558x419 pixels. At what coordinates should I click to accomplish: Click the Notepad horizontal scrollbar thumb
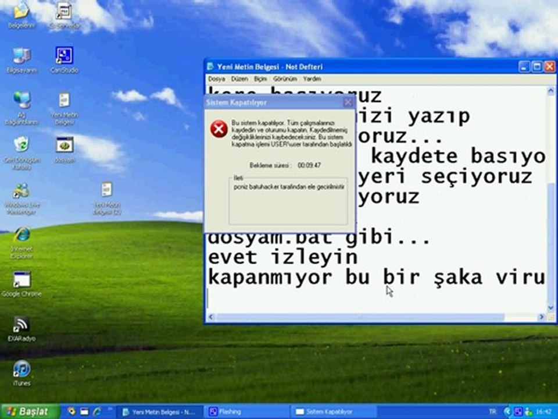coord(360,317)
